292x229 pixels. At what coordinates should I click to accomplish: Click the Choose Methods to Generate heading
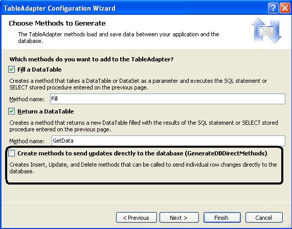57,24
